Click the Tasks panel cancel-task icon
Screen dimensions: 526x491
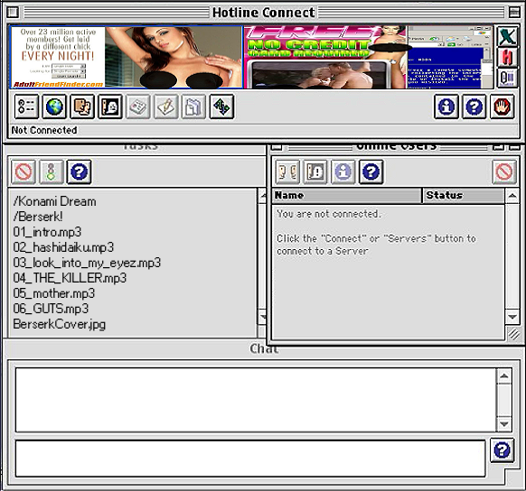point(23,171)
